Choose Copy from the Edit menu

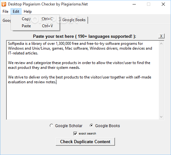[35, 19]
